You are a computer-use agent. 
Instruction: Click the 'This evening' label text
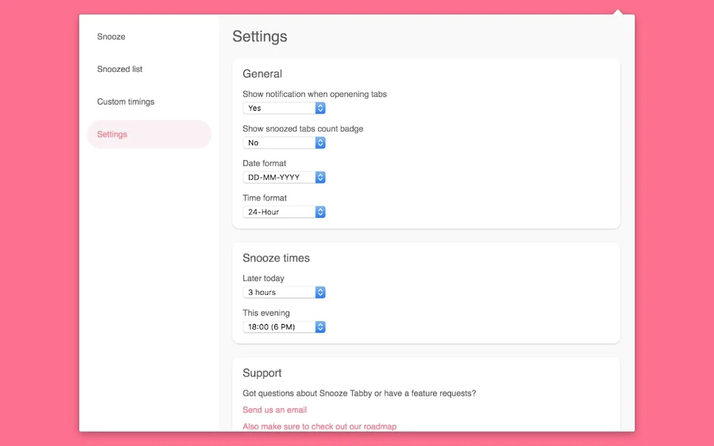(x=266, y=313)
